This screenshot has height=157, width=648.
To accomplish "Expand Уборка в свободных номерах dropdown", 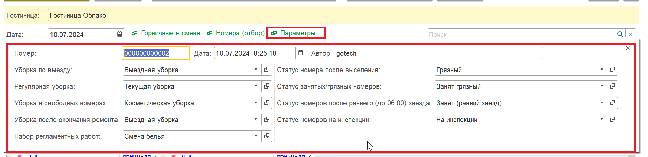I will (x=256, y=103).
